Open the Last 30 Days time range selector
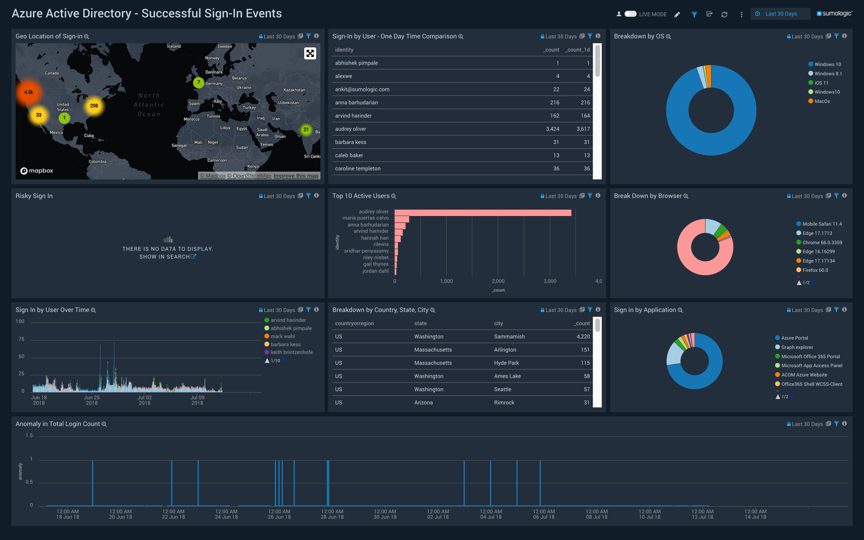The image size is (864, 540). (781, 13)
